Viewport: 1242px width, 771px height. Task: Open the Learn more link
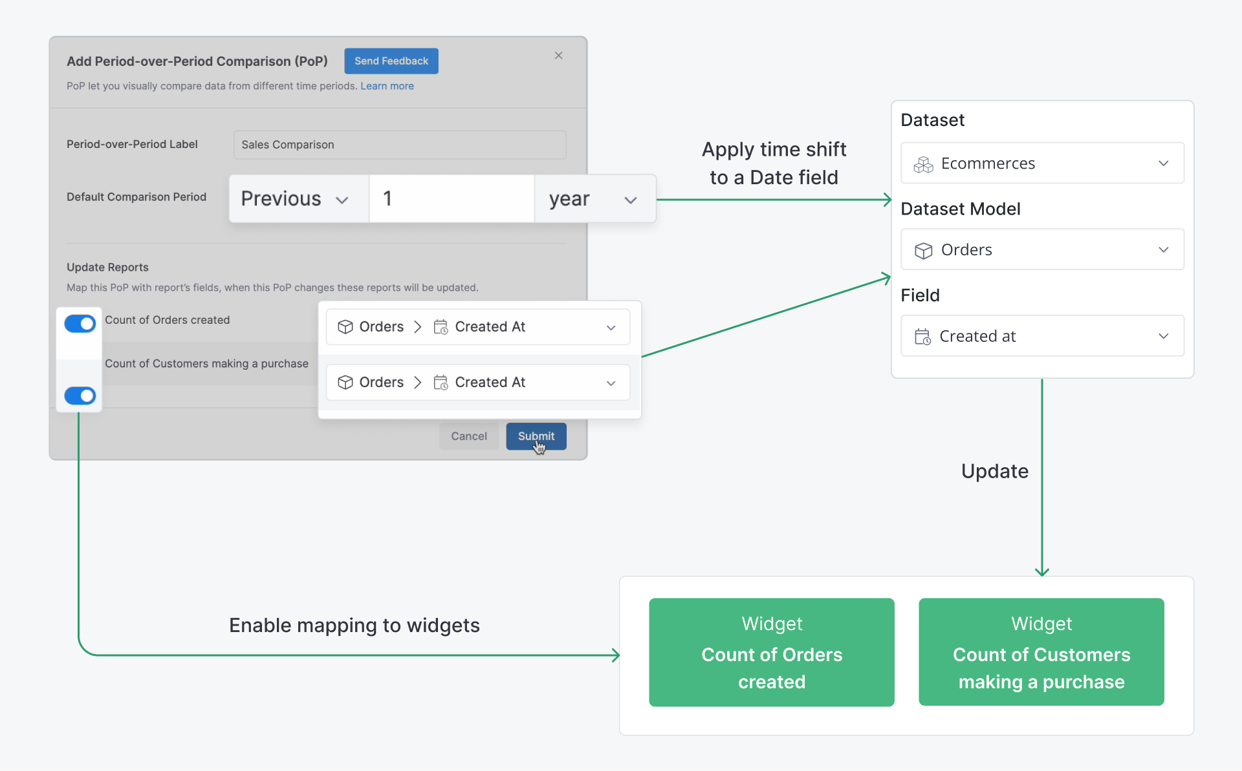[x=387, y=86]
